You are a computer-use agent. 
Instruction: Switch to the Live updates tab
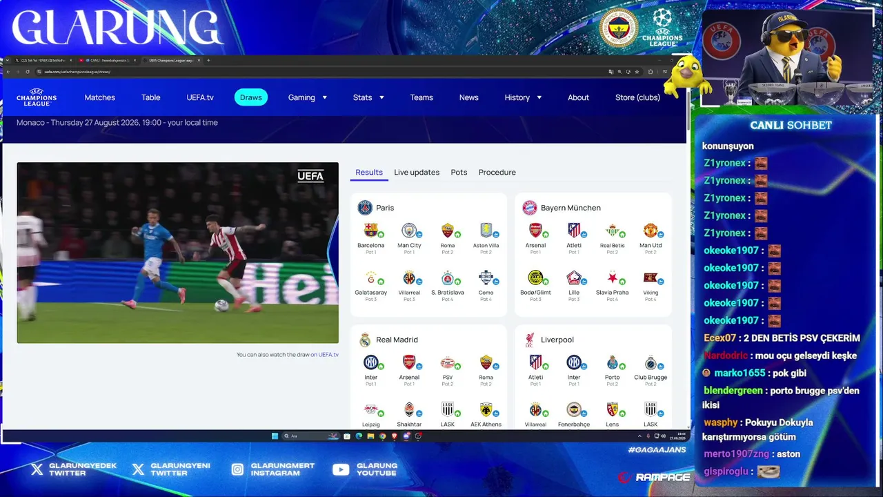click(x=417, y=173)
